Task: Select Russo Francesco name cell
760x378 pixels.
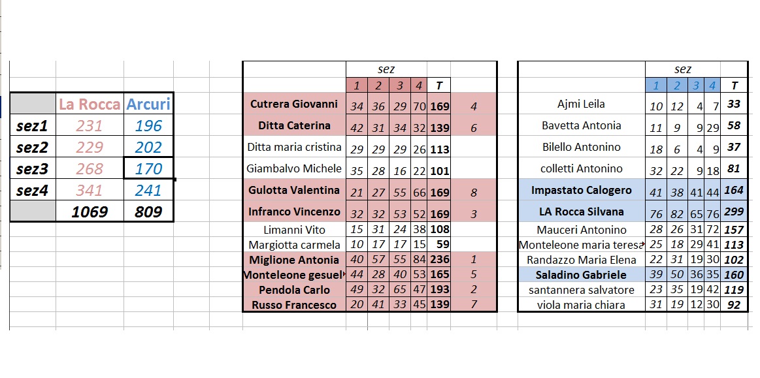Action: tap(294, 304)
